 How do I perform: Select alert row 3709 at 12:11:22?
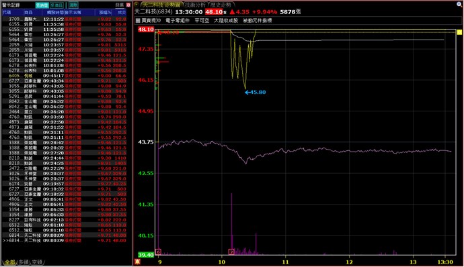point(64,19)
